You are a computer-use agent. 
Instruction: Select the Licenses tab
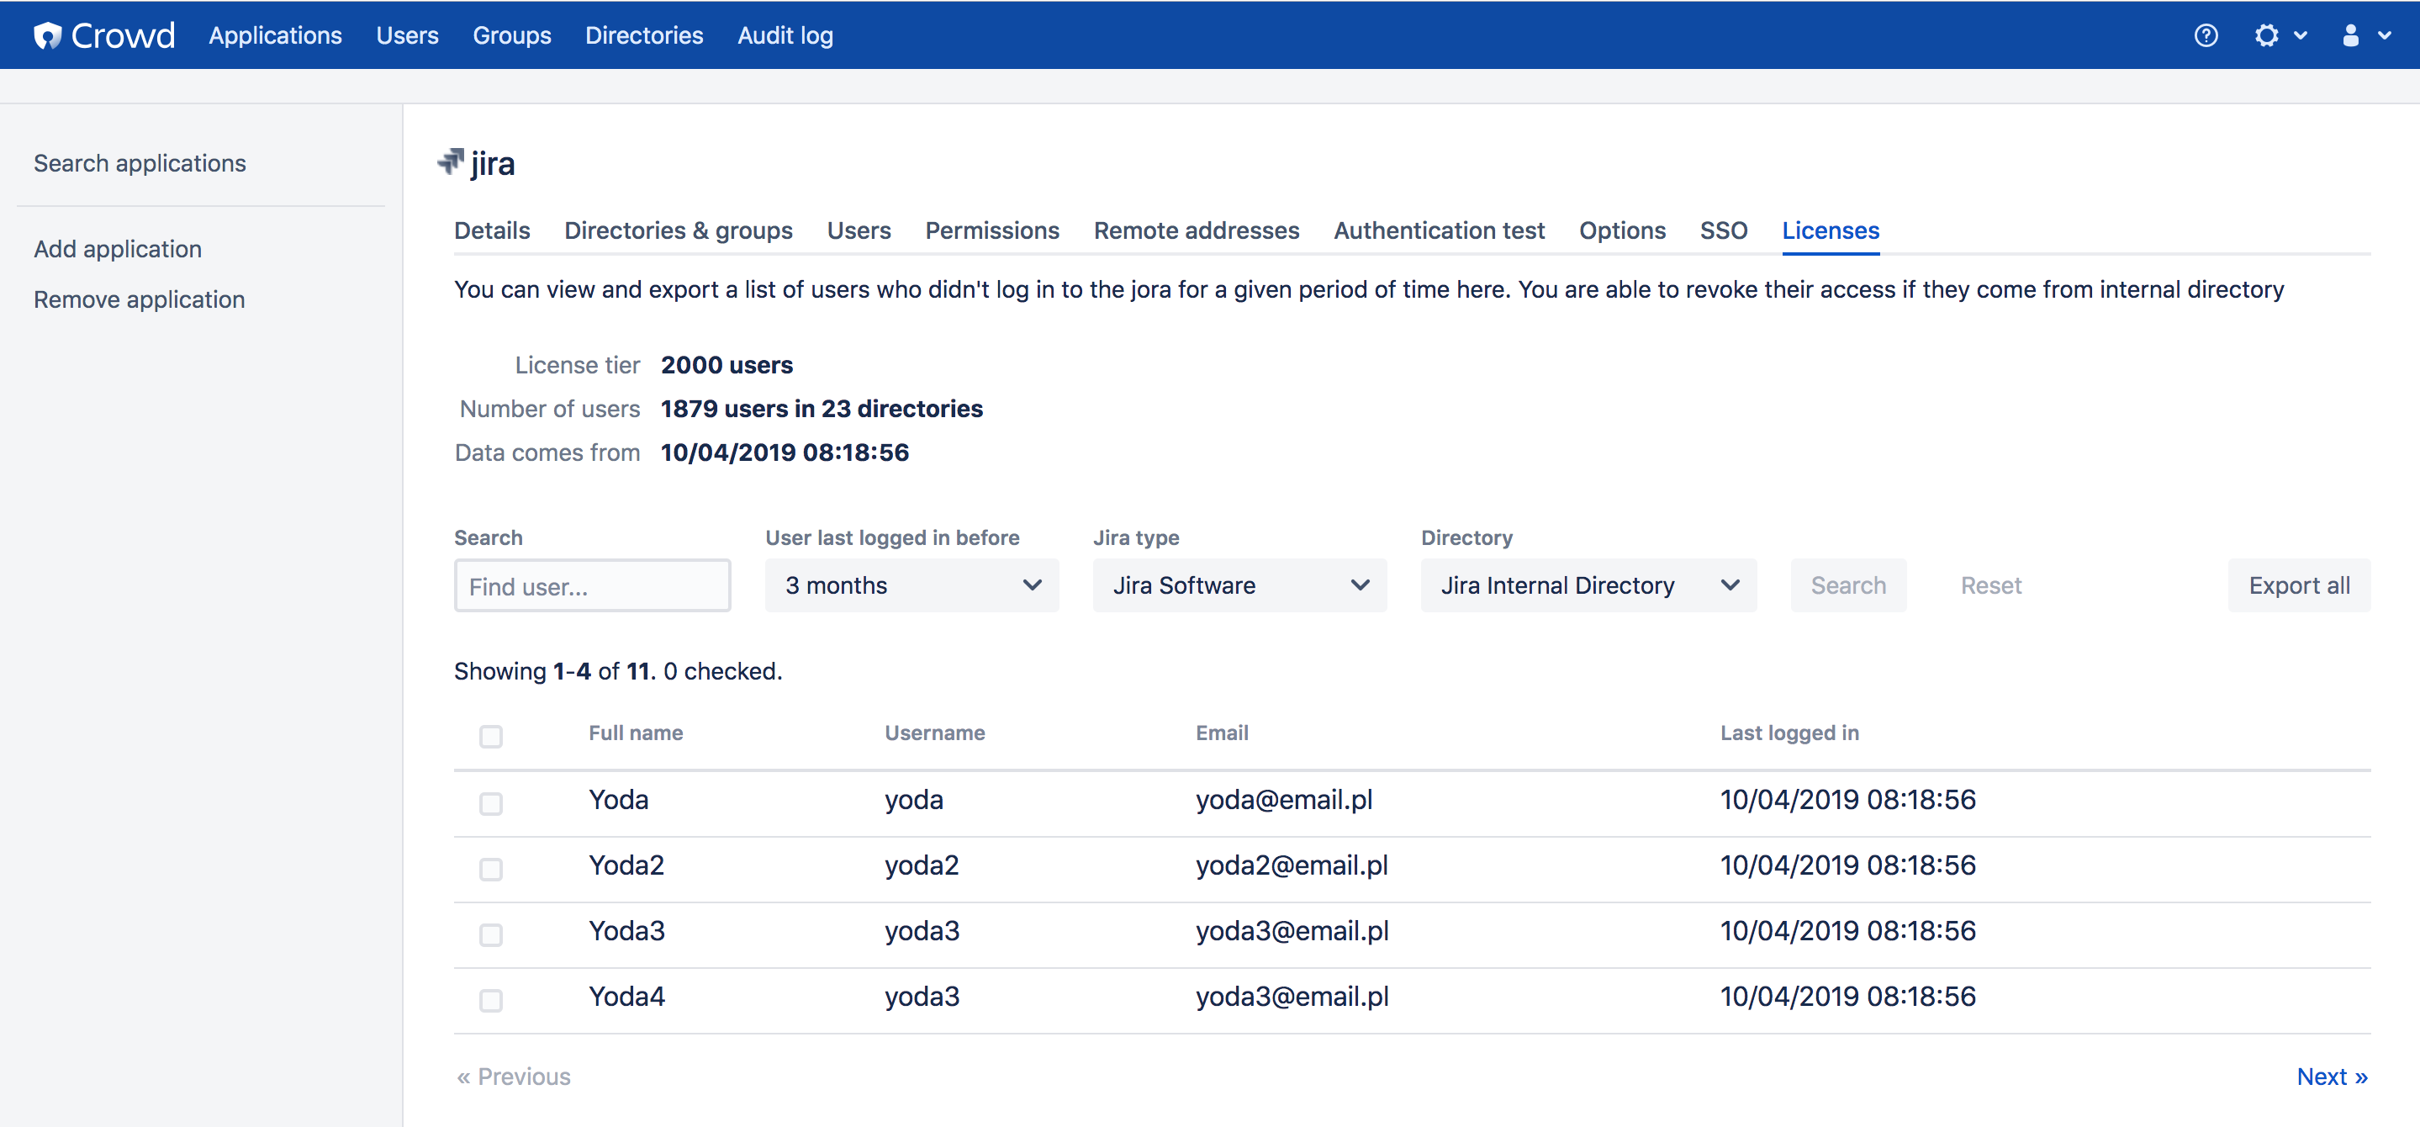pos(1830,230)
